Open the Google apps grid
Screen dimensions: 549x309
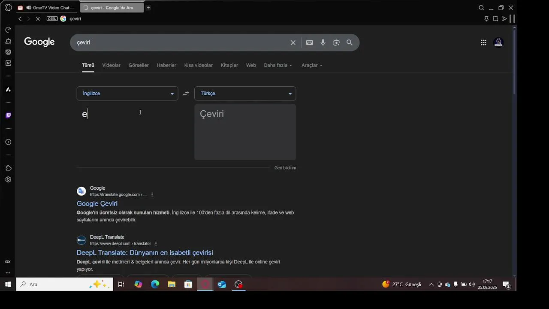[483, 42]
